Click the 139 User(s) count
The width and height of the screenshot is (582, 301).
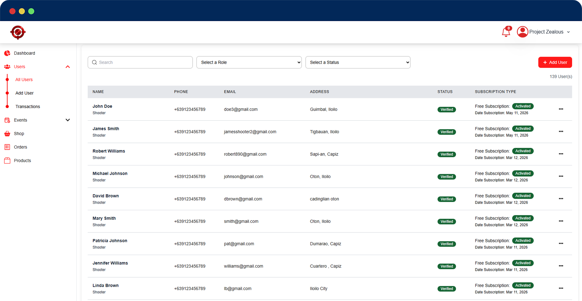(x=561, y=77)
